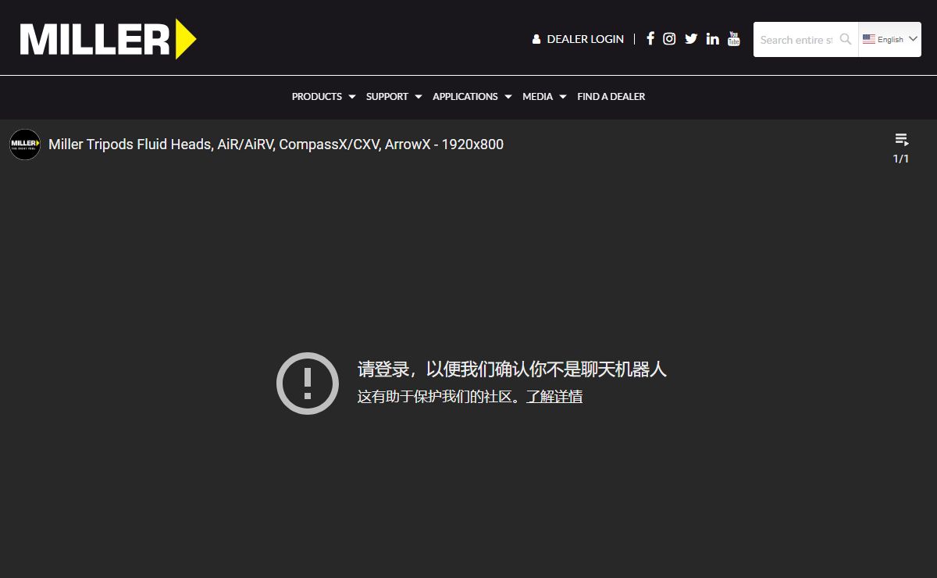The width and height of the screenshot is (937, 578).
Task: Open Miller's LinkedIn icon
Action: 712,39
